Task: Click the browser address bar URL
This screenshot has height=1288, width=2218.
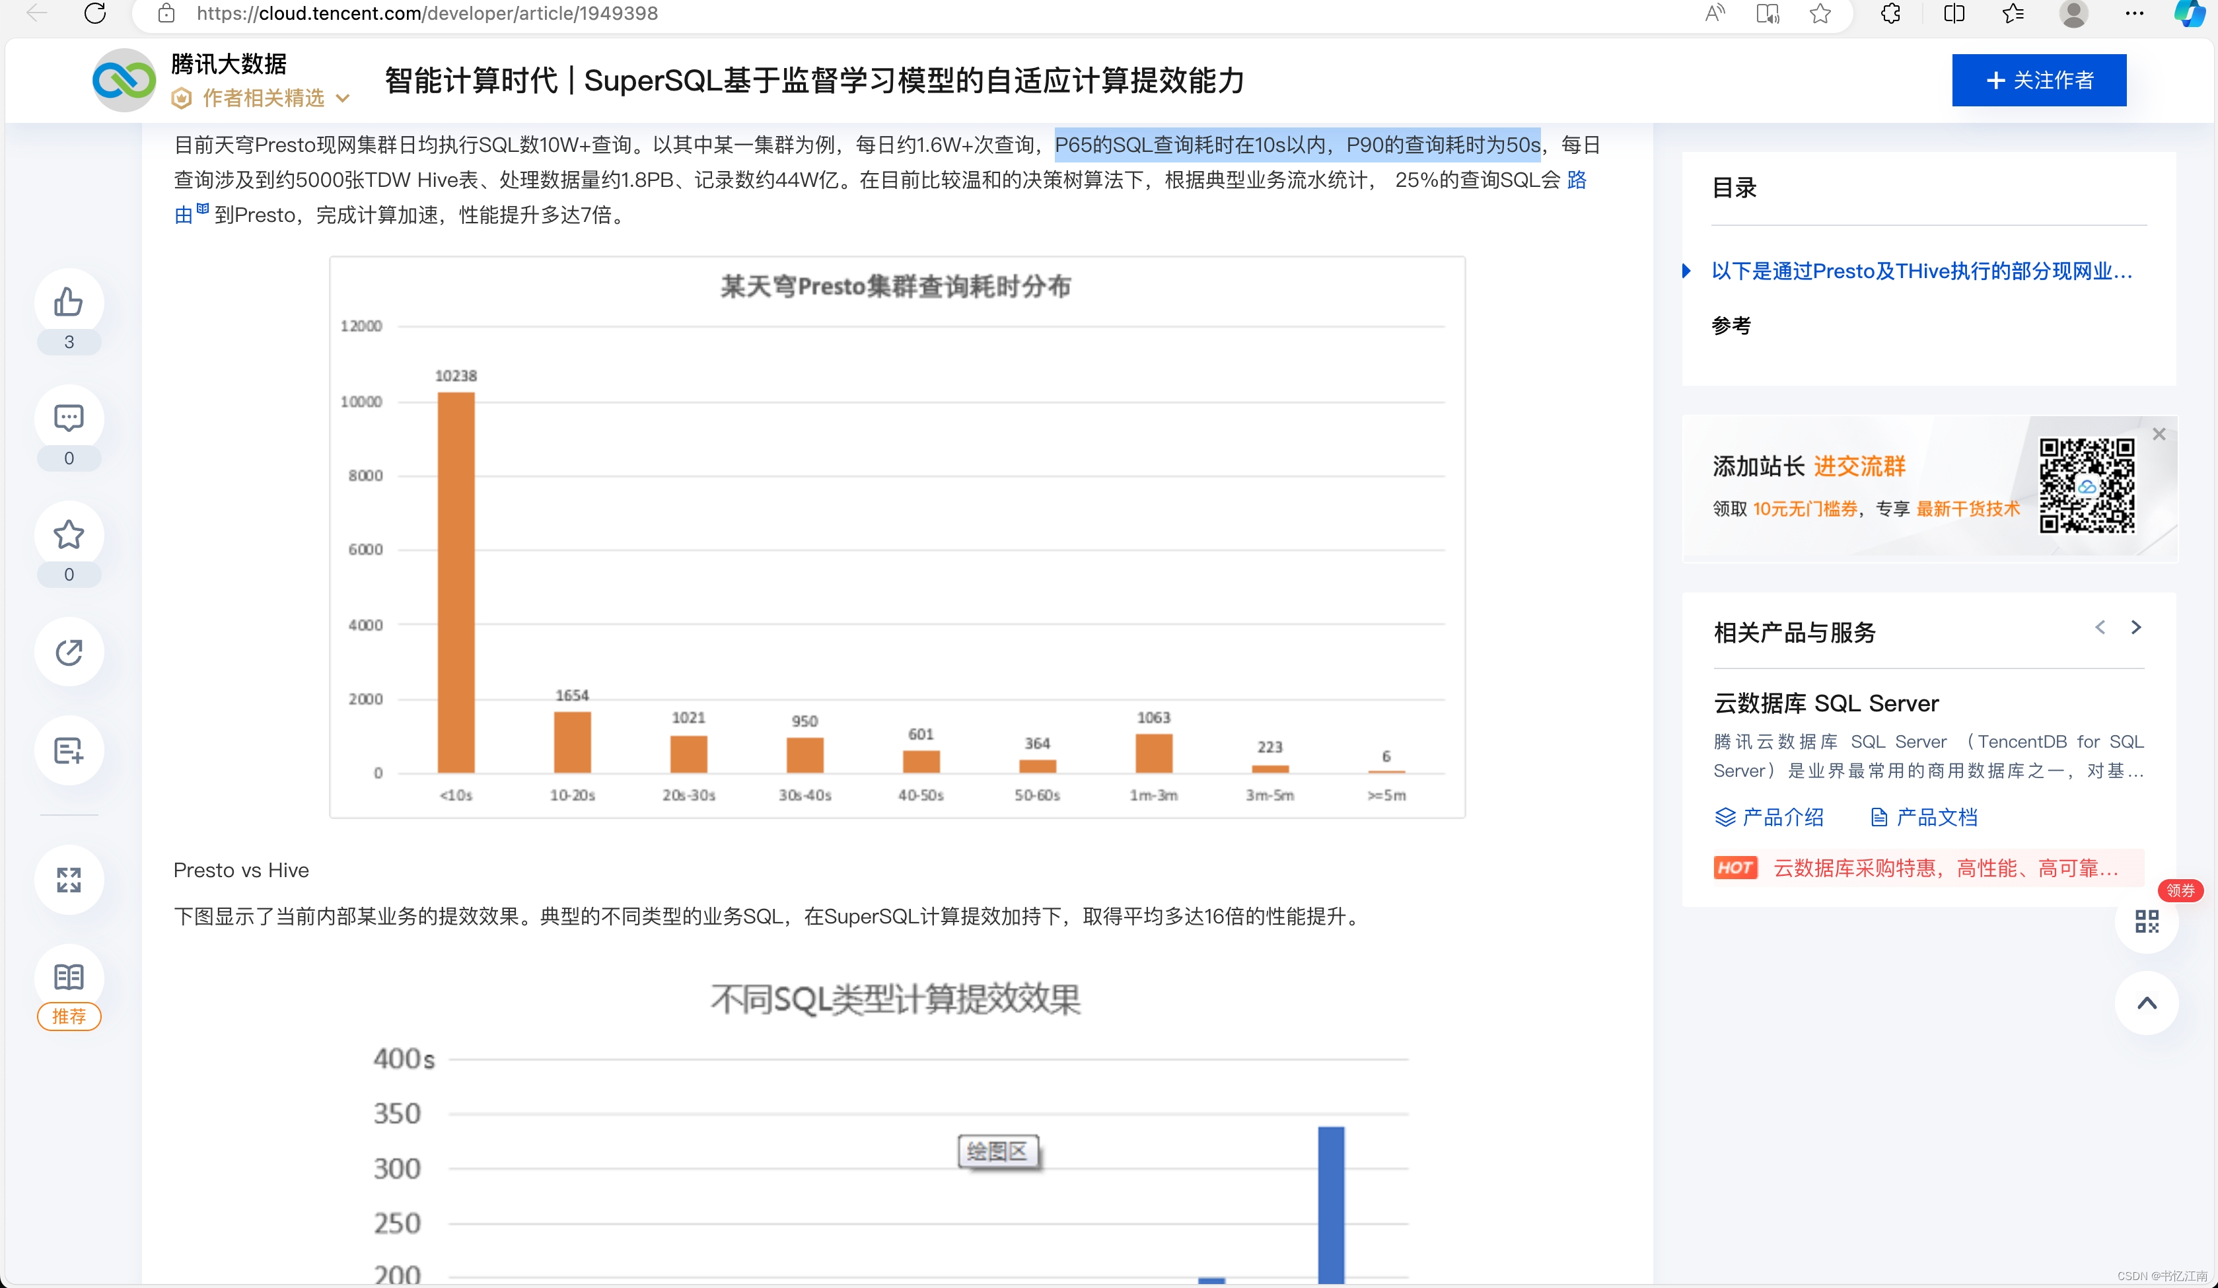Action: 427,13
